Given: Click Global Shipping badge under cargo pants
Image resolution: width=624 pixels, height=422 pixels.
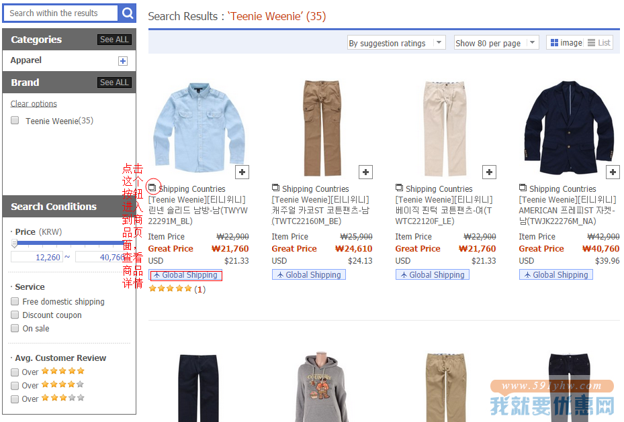Looking at the screenshot, I should pyautogui.click(x=309, y=274).
